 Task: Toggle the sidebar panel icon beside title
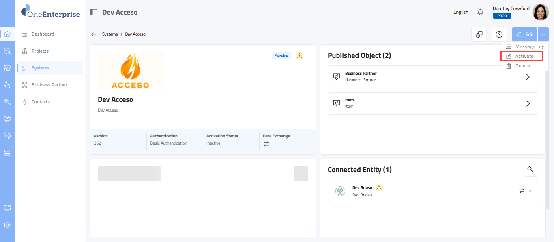coord(94,12)
